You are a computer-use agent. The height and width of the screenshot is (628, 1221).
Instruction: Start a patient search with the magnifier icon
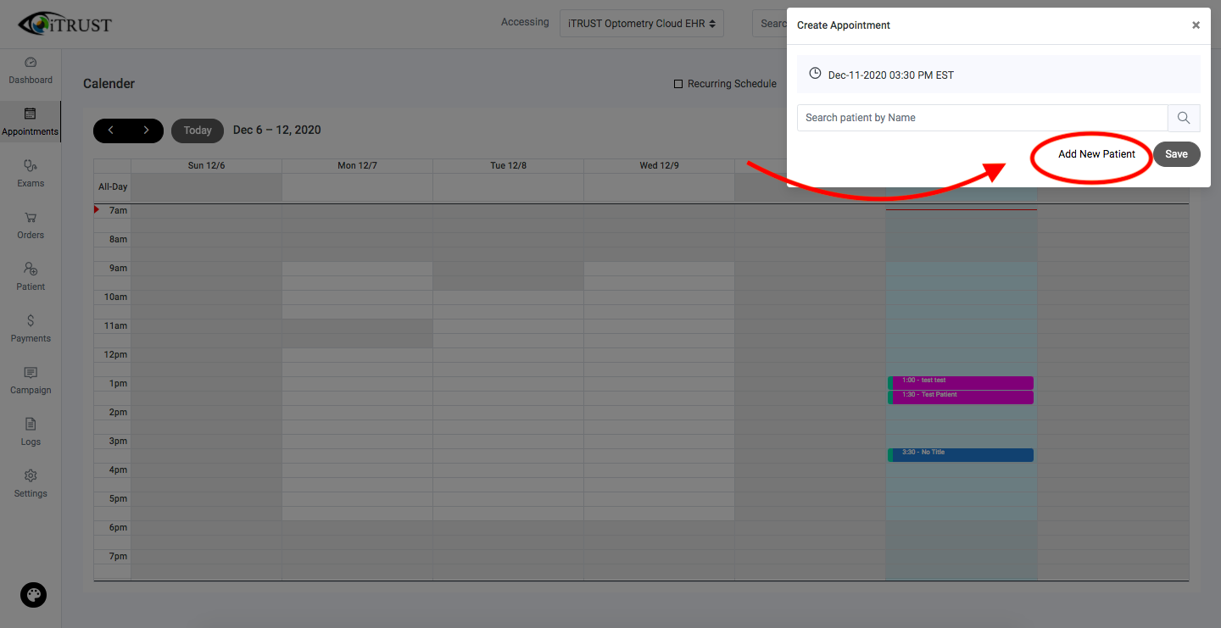pos(1184,118)
